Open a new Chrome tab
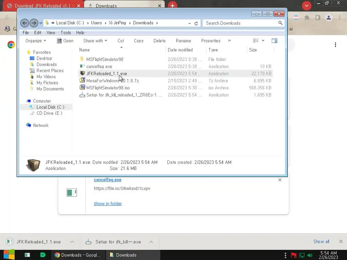The image size is (347, 260). tap(172, 5)
